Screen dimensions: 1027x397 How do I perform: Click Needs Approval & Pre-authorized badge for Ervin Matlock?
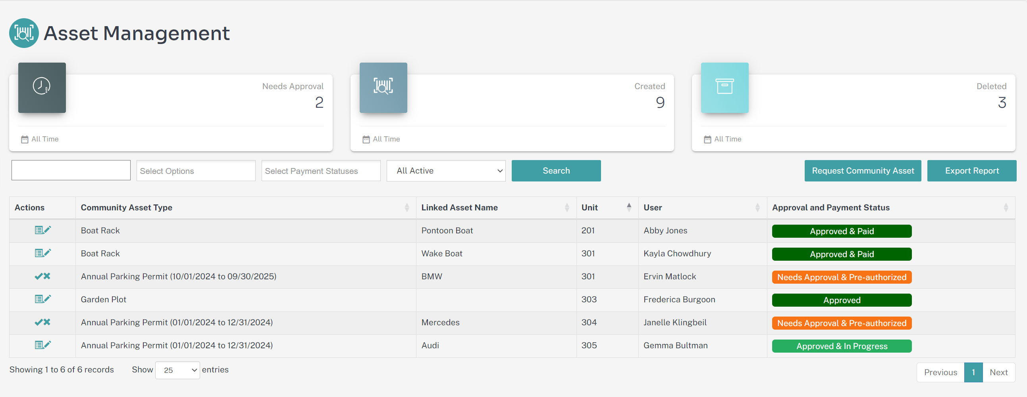coord(842,277)
